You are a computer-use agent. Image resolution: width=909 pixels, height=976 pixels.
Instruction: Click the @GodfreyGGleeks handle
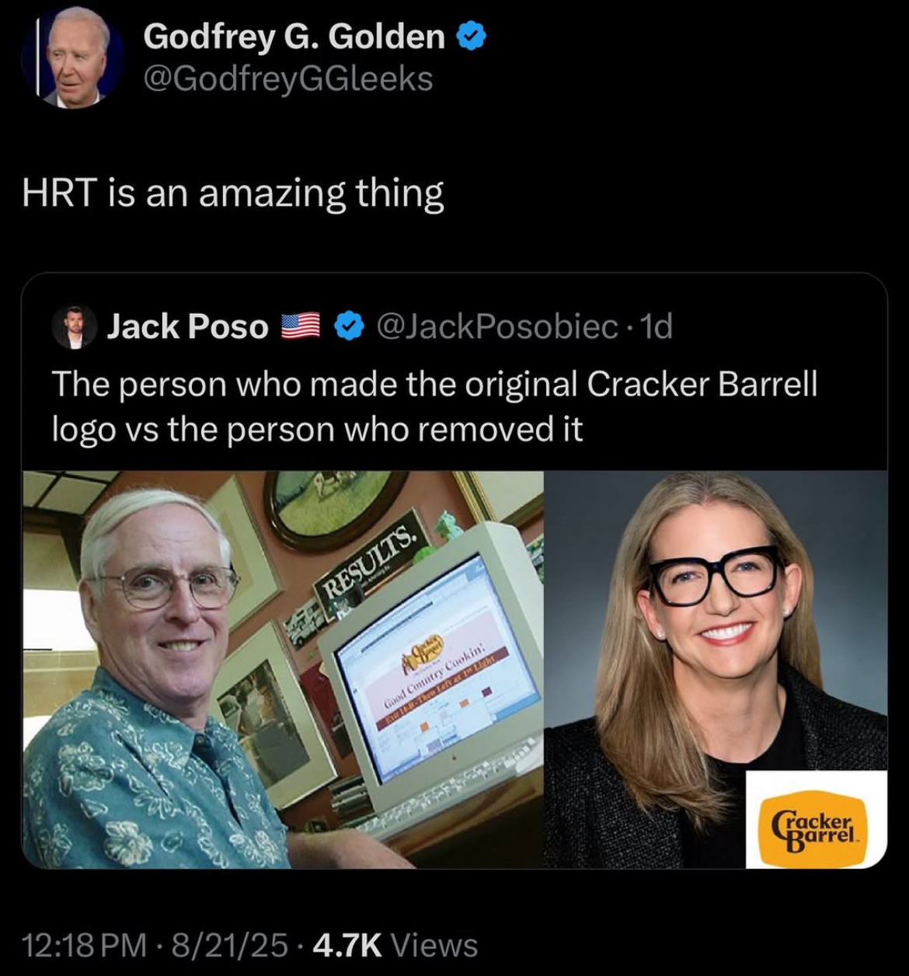pos(288,79)
